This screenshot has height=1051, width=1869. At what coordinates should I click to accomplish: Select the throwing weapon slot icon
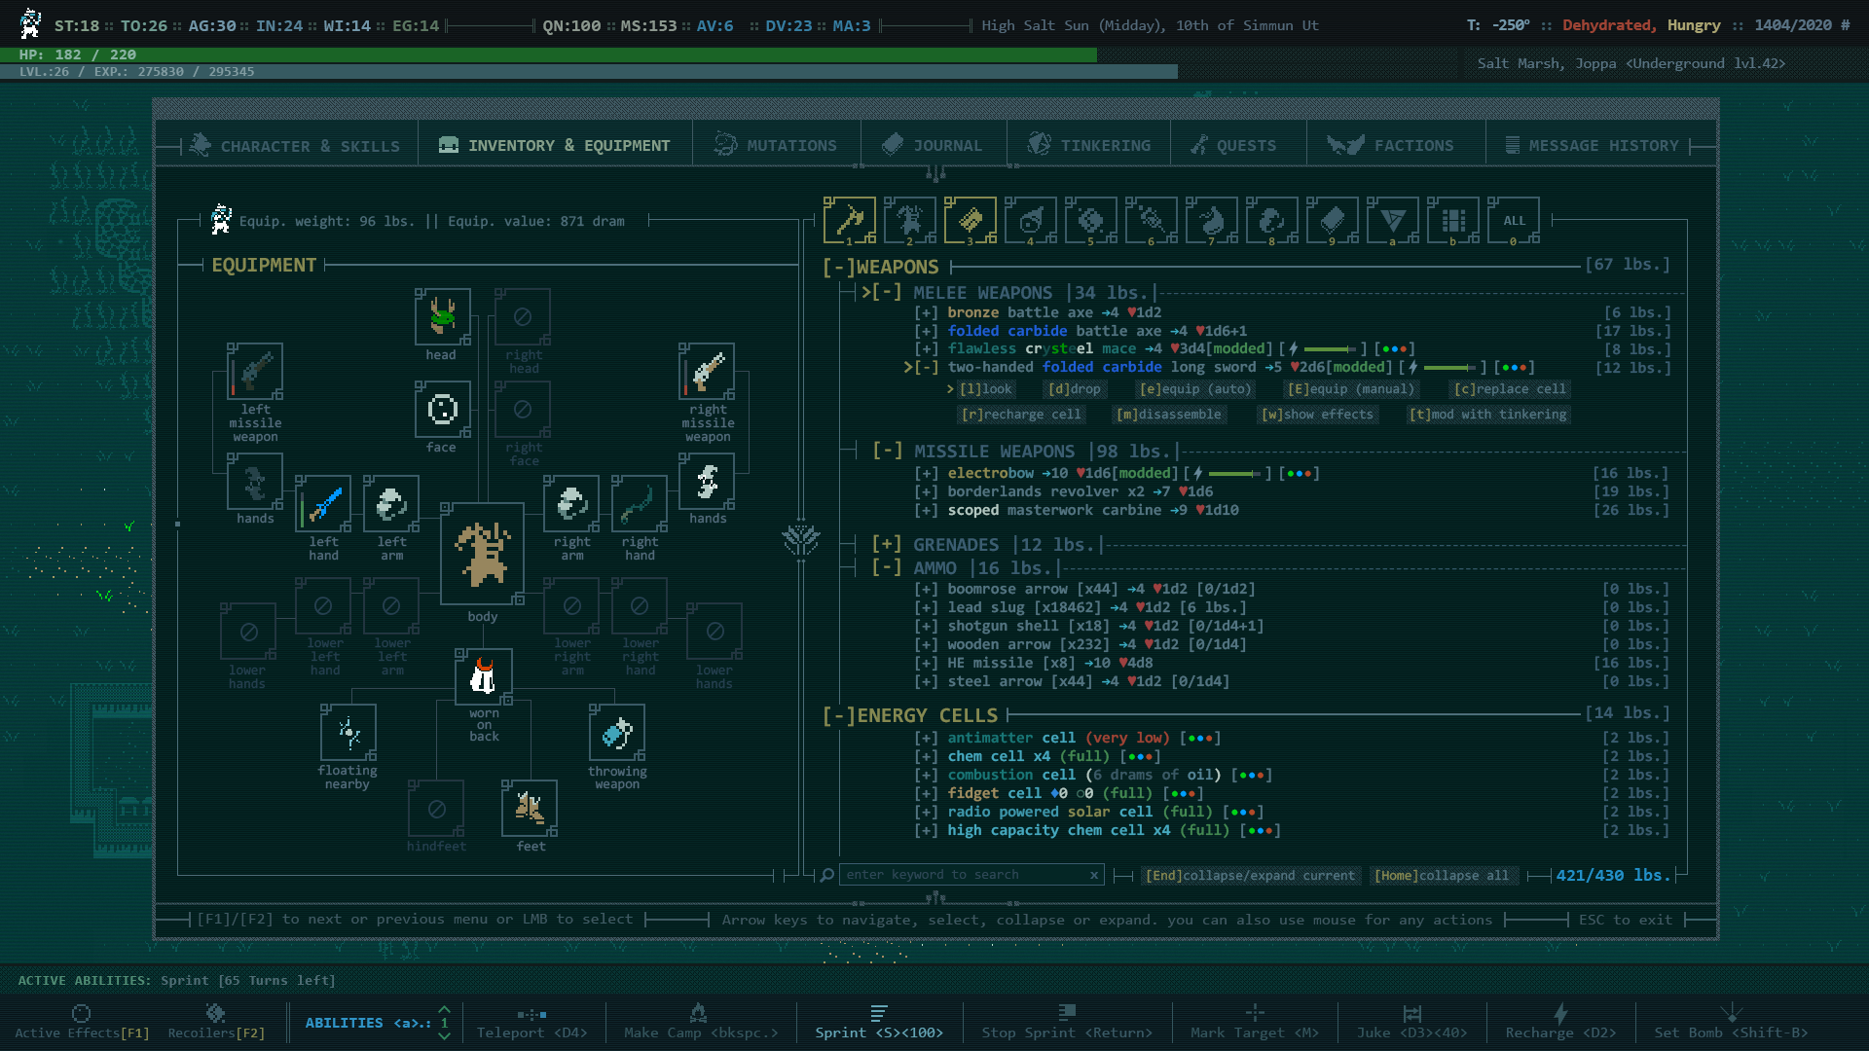point(616,733)
